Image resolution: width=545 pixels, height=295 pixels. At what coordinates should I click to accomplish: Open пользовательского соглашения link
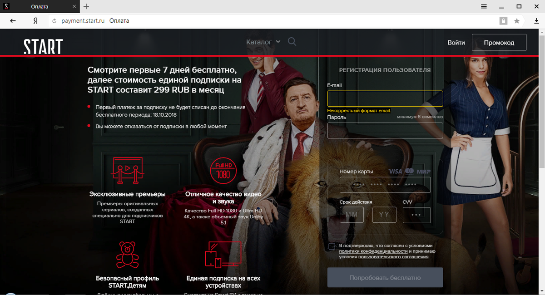pos(393,257)
